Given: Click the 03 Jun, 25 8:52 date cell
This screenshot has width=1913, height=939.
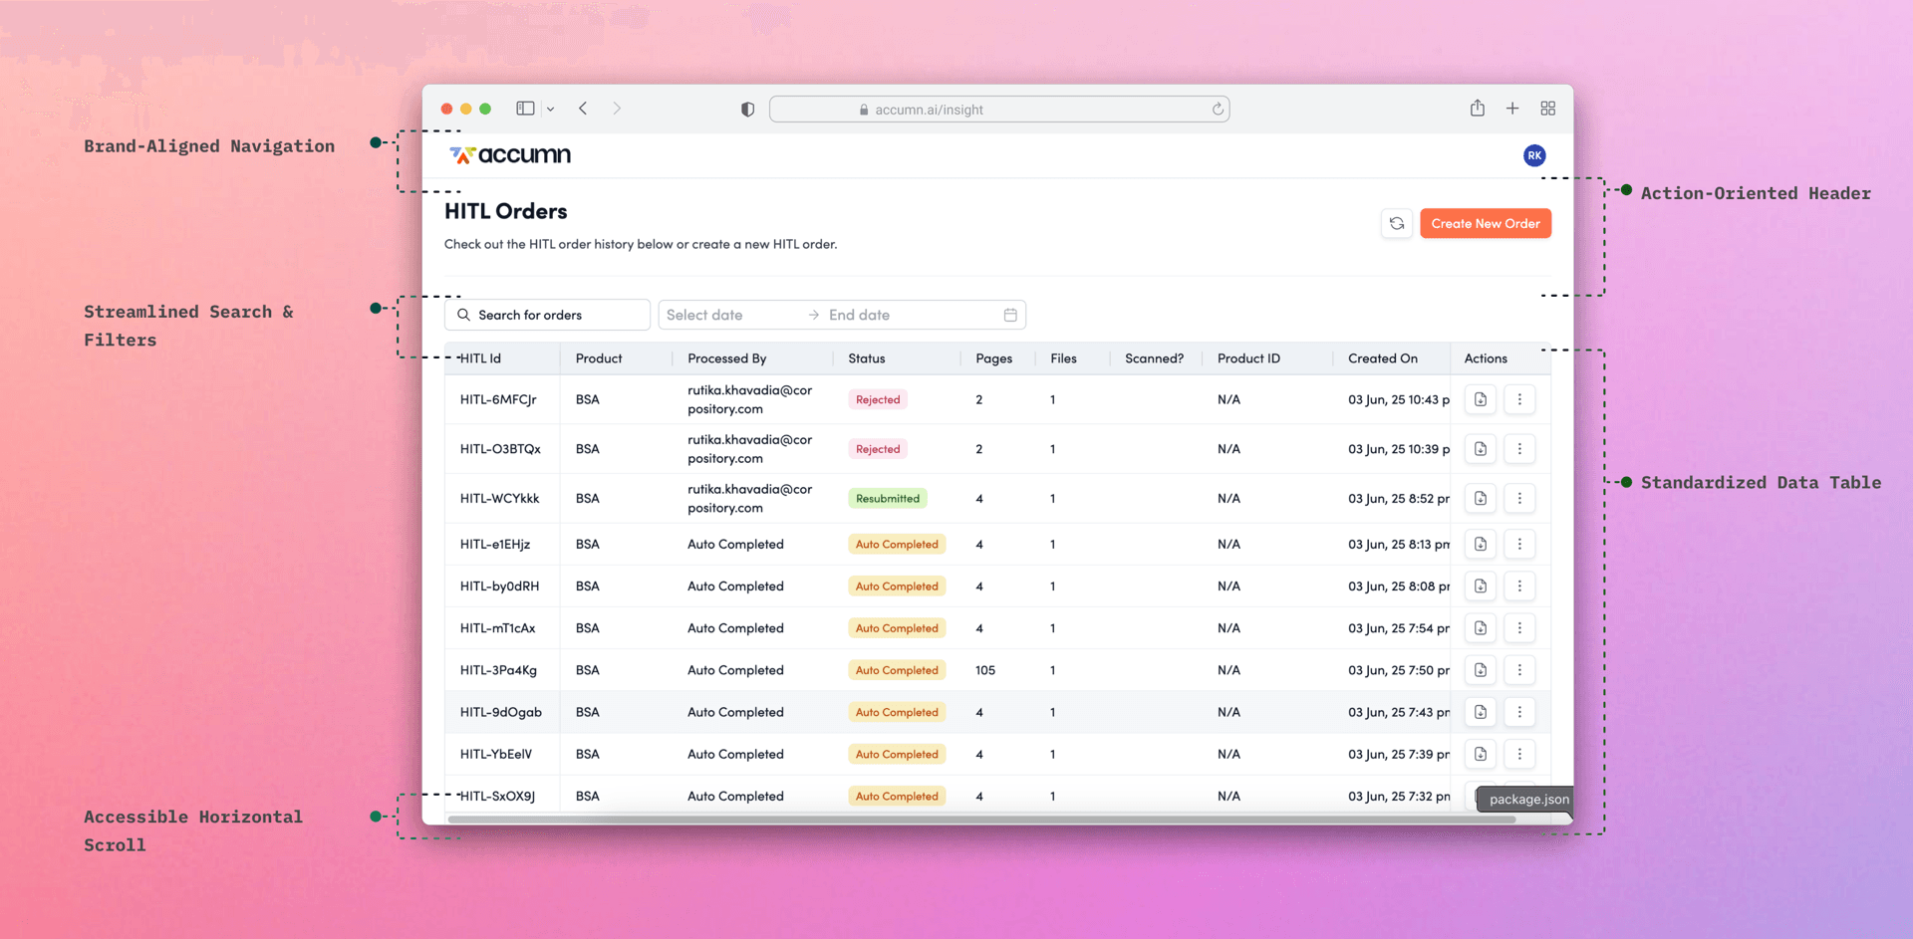Looking at the screenshot, I should pyautogui.click(x=1399, y=498).
